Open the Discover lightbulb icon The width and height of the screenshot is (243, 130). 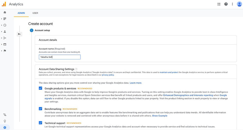click(5, 121)
